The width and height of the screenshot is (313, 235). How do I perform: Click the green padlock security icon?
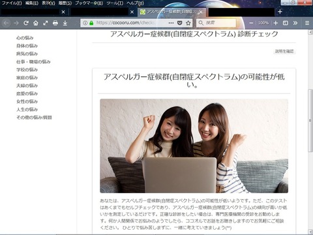(91, 23)
